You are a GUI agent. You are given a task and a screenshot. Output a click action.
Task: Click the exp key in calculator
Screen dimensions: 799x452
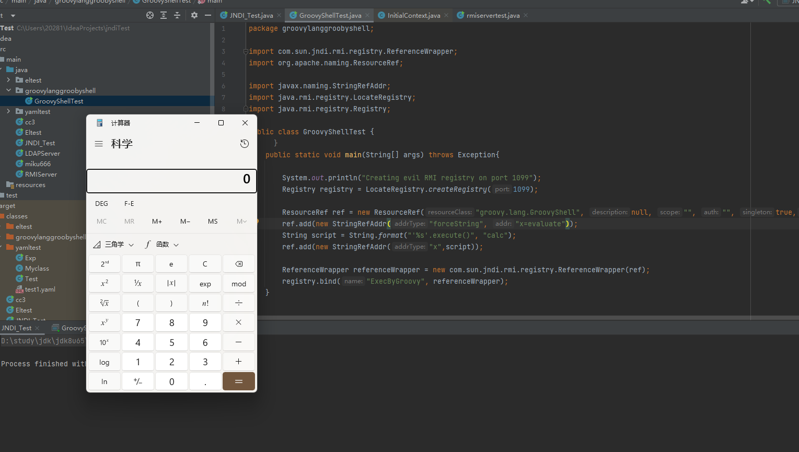coord(205,284)
